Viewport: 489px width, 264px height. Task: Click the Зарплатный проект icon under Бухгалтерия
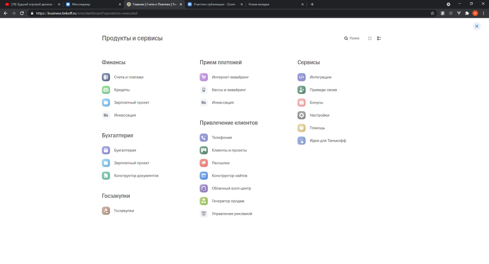[106, 163]
